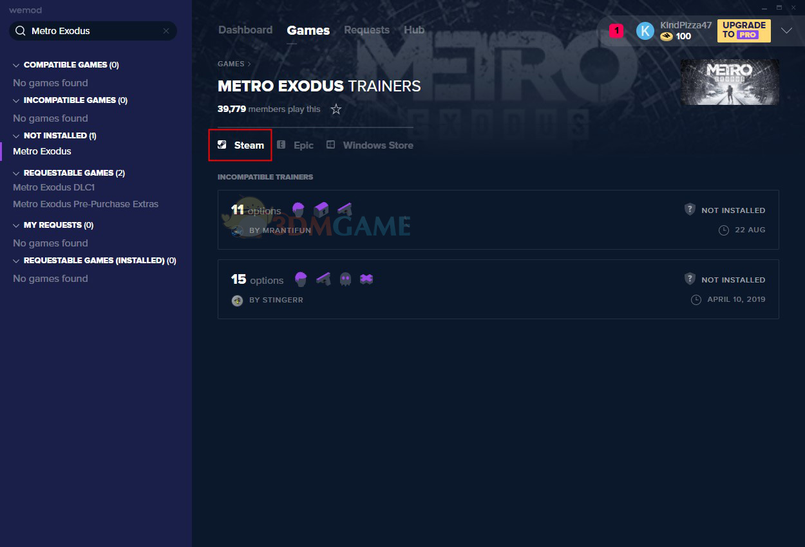Click the not-installed shield icon on STiNGERR trainer
The width and height of the screenshot is (805, 547).
pos(690,279)
